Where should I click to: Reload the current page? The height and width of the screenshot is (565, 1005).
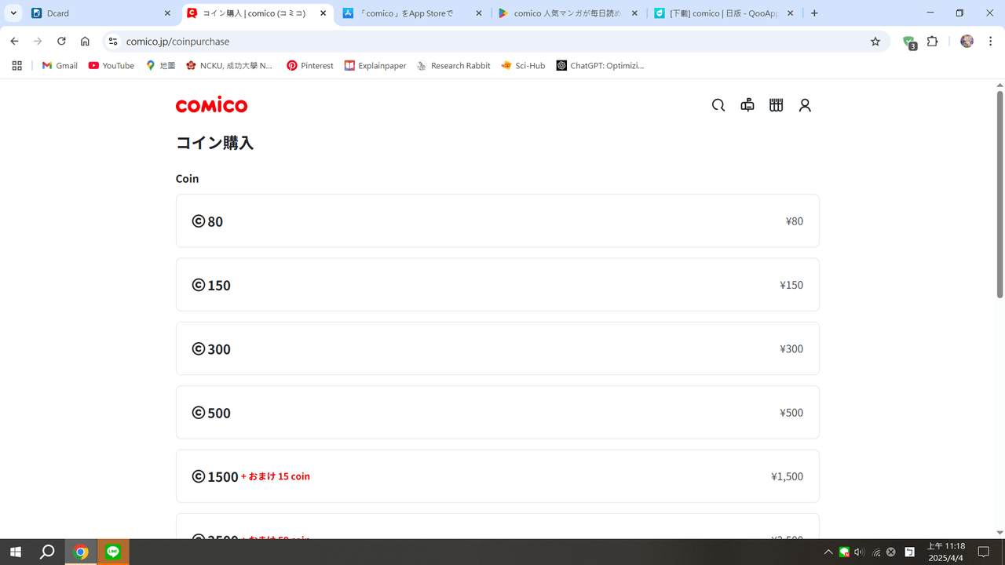61,42
